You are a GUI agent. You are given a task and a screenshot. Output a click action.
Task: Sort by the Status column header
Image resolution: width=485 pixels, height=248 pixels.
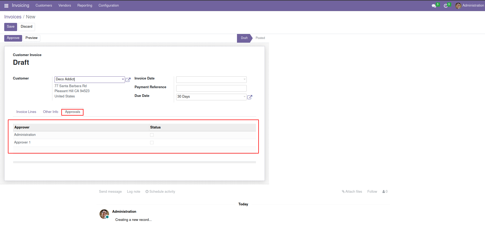point(202,127)
